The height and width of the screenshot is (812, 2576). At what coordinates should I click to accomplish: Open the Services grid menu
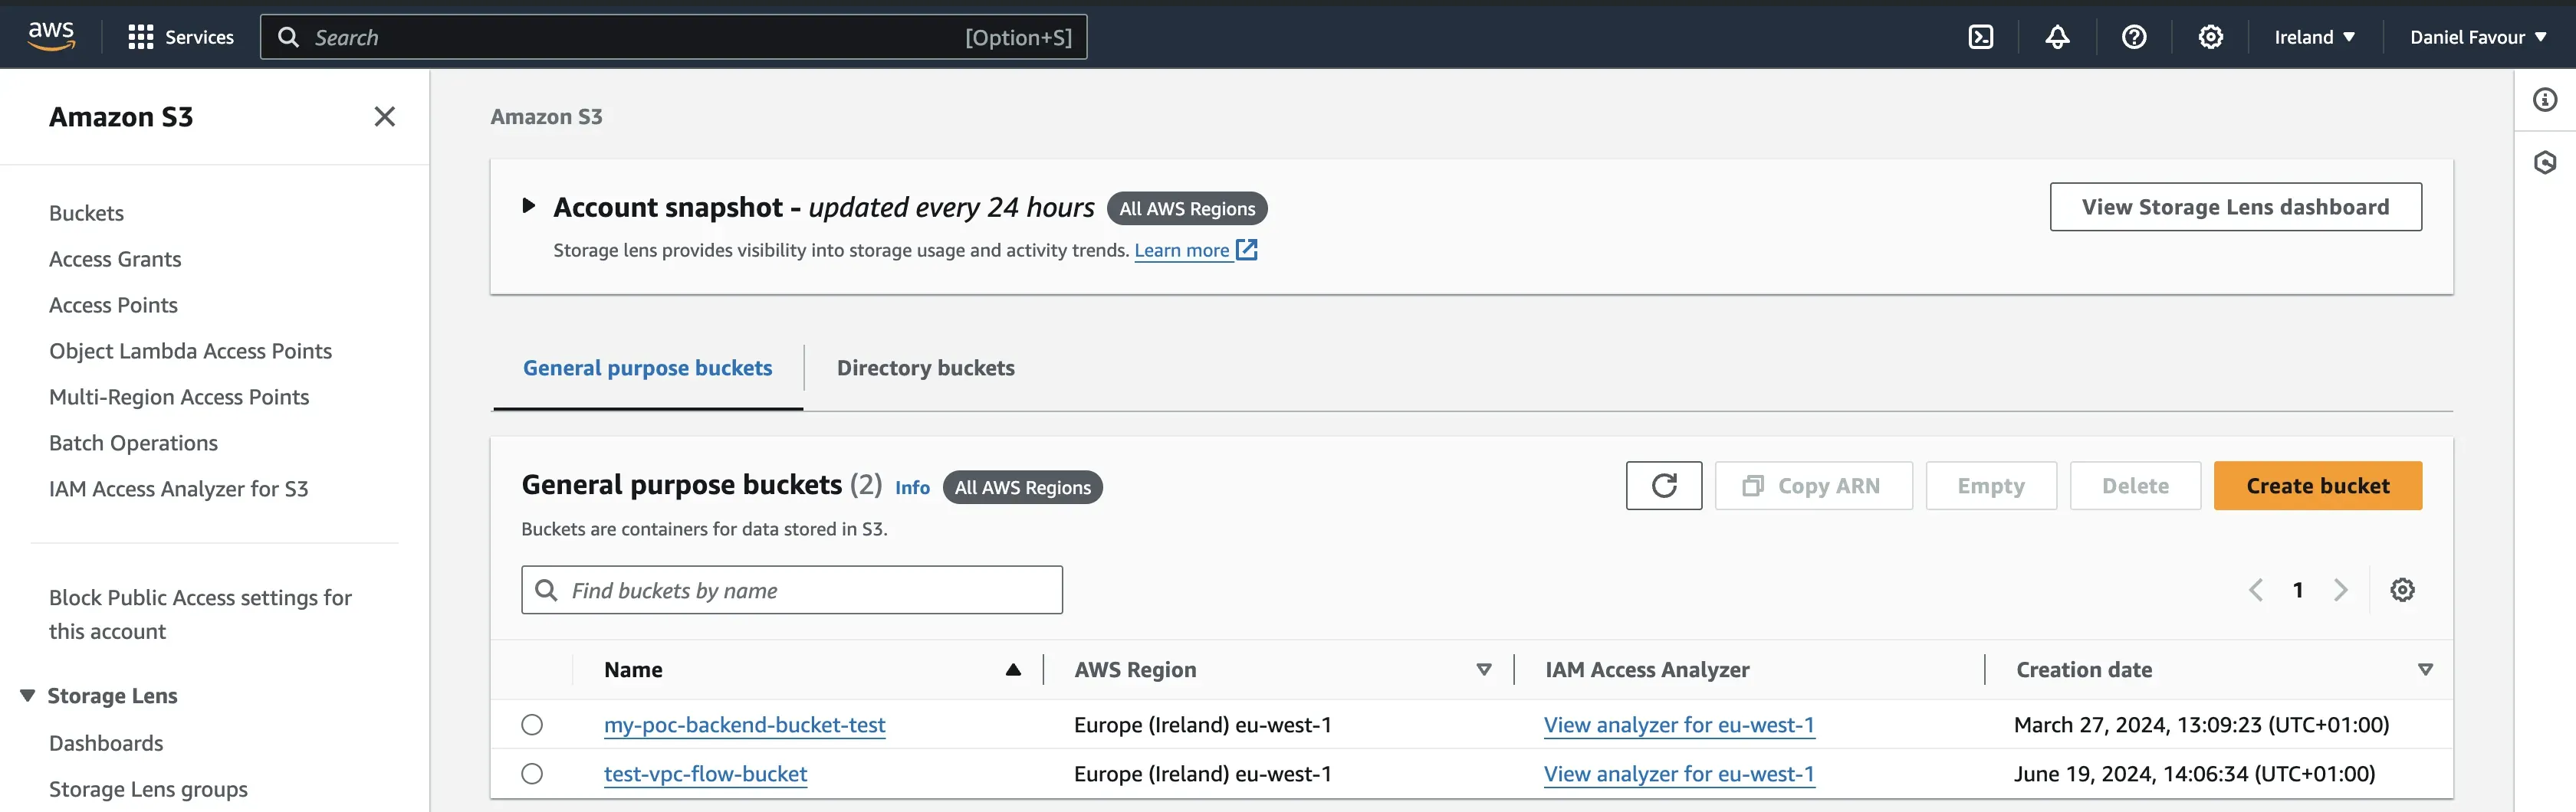[x=181, y=37]
